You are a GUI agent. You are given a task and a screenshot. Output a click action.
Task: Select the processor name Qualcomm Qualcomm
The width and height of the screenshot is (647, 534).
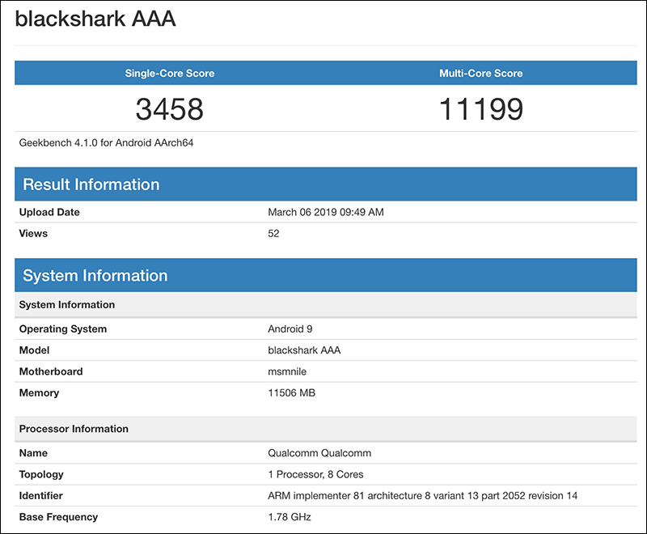tap(319, 453)
